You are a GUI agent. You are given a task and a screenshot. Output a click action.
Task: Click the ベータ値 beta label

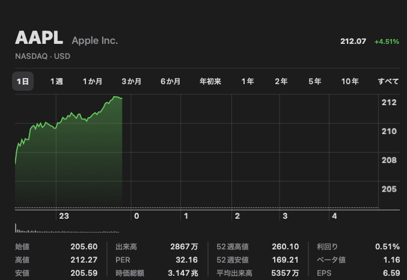(331, 260)
